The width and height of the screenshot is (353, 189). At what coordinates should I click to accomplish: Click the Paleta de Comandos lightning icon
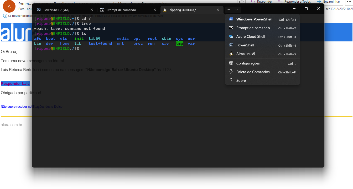pyautogui.click(x=231, y=72)
